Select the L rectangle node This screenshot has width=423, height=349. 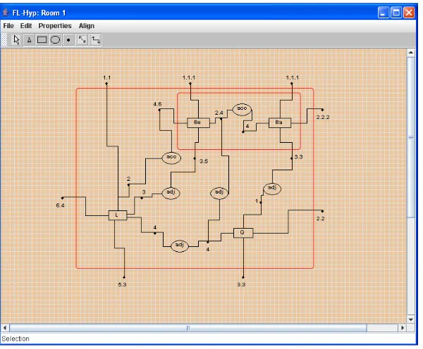click(x=118, y=215)
